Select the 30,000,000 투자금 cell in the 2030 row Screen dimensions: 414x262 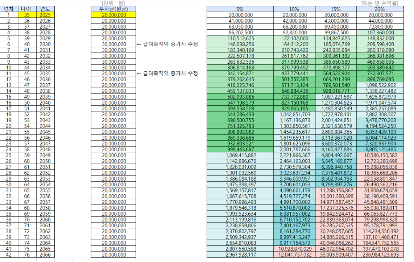coord(113,44)
